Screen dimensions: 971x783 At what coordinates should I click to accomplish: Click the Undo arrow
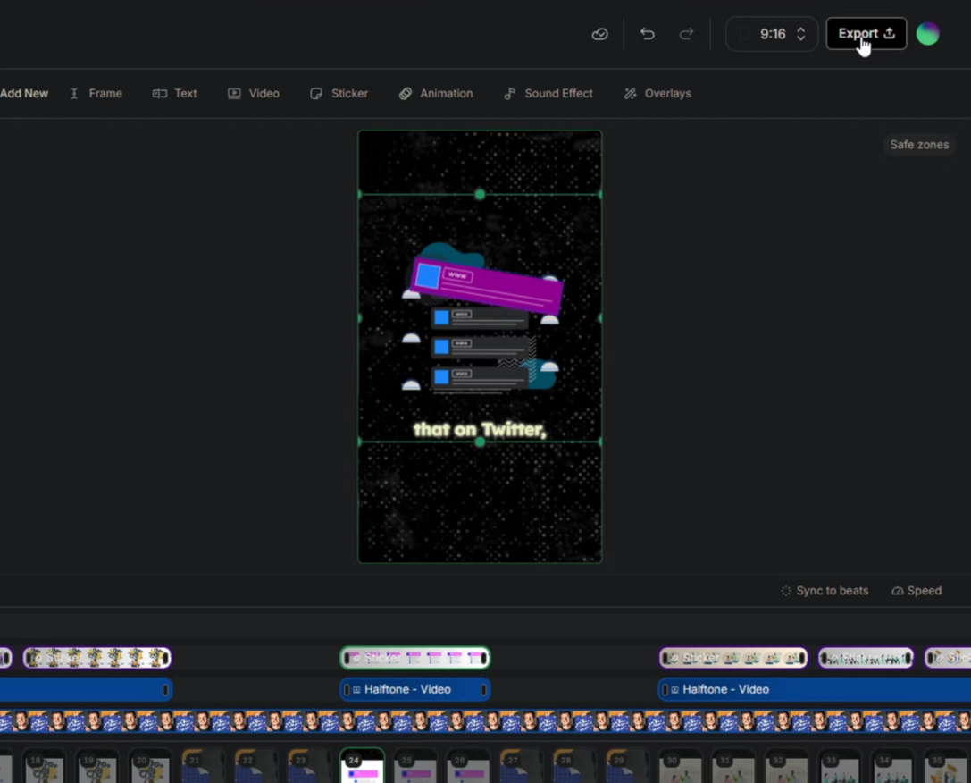(647, 33)
